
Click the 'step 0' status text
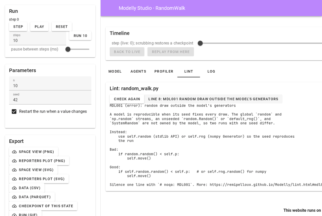pyautogui.click(x=14, y=19)
